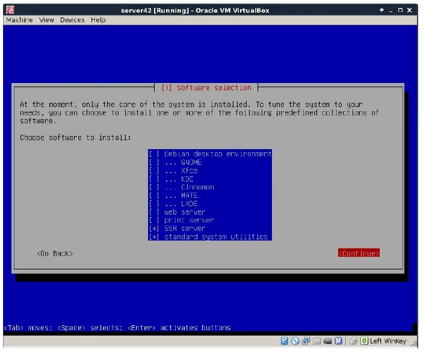
Task: Open the View menu
Action: point(46,20)
